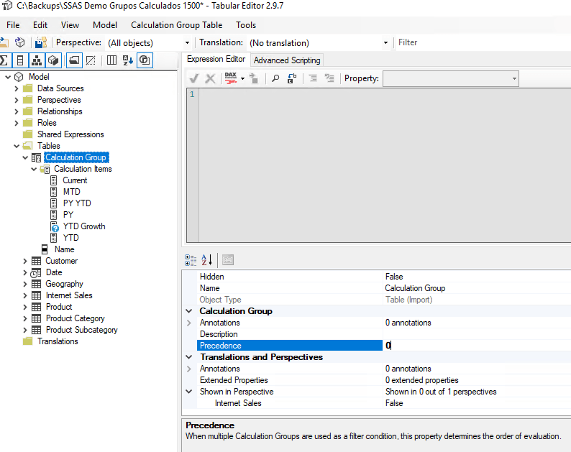Toggle columns display in the tree toolbar

20,60
